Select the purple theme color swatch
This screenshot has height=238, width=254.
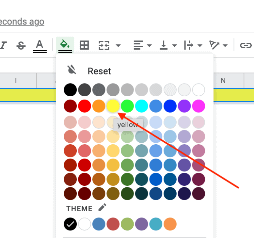142,224
